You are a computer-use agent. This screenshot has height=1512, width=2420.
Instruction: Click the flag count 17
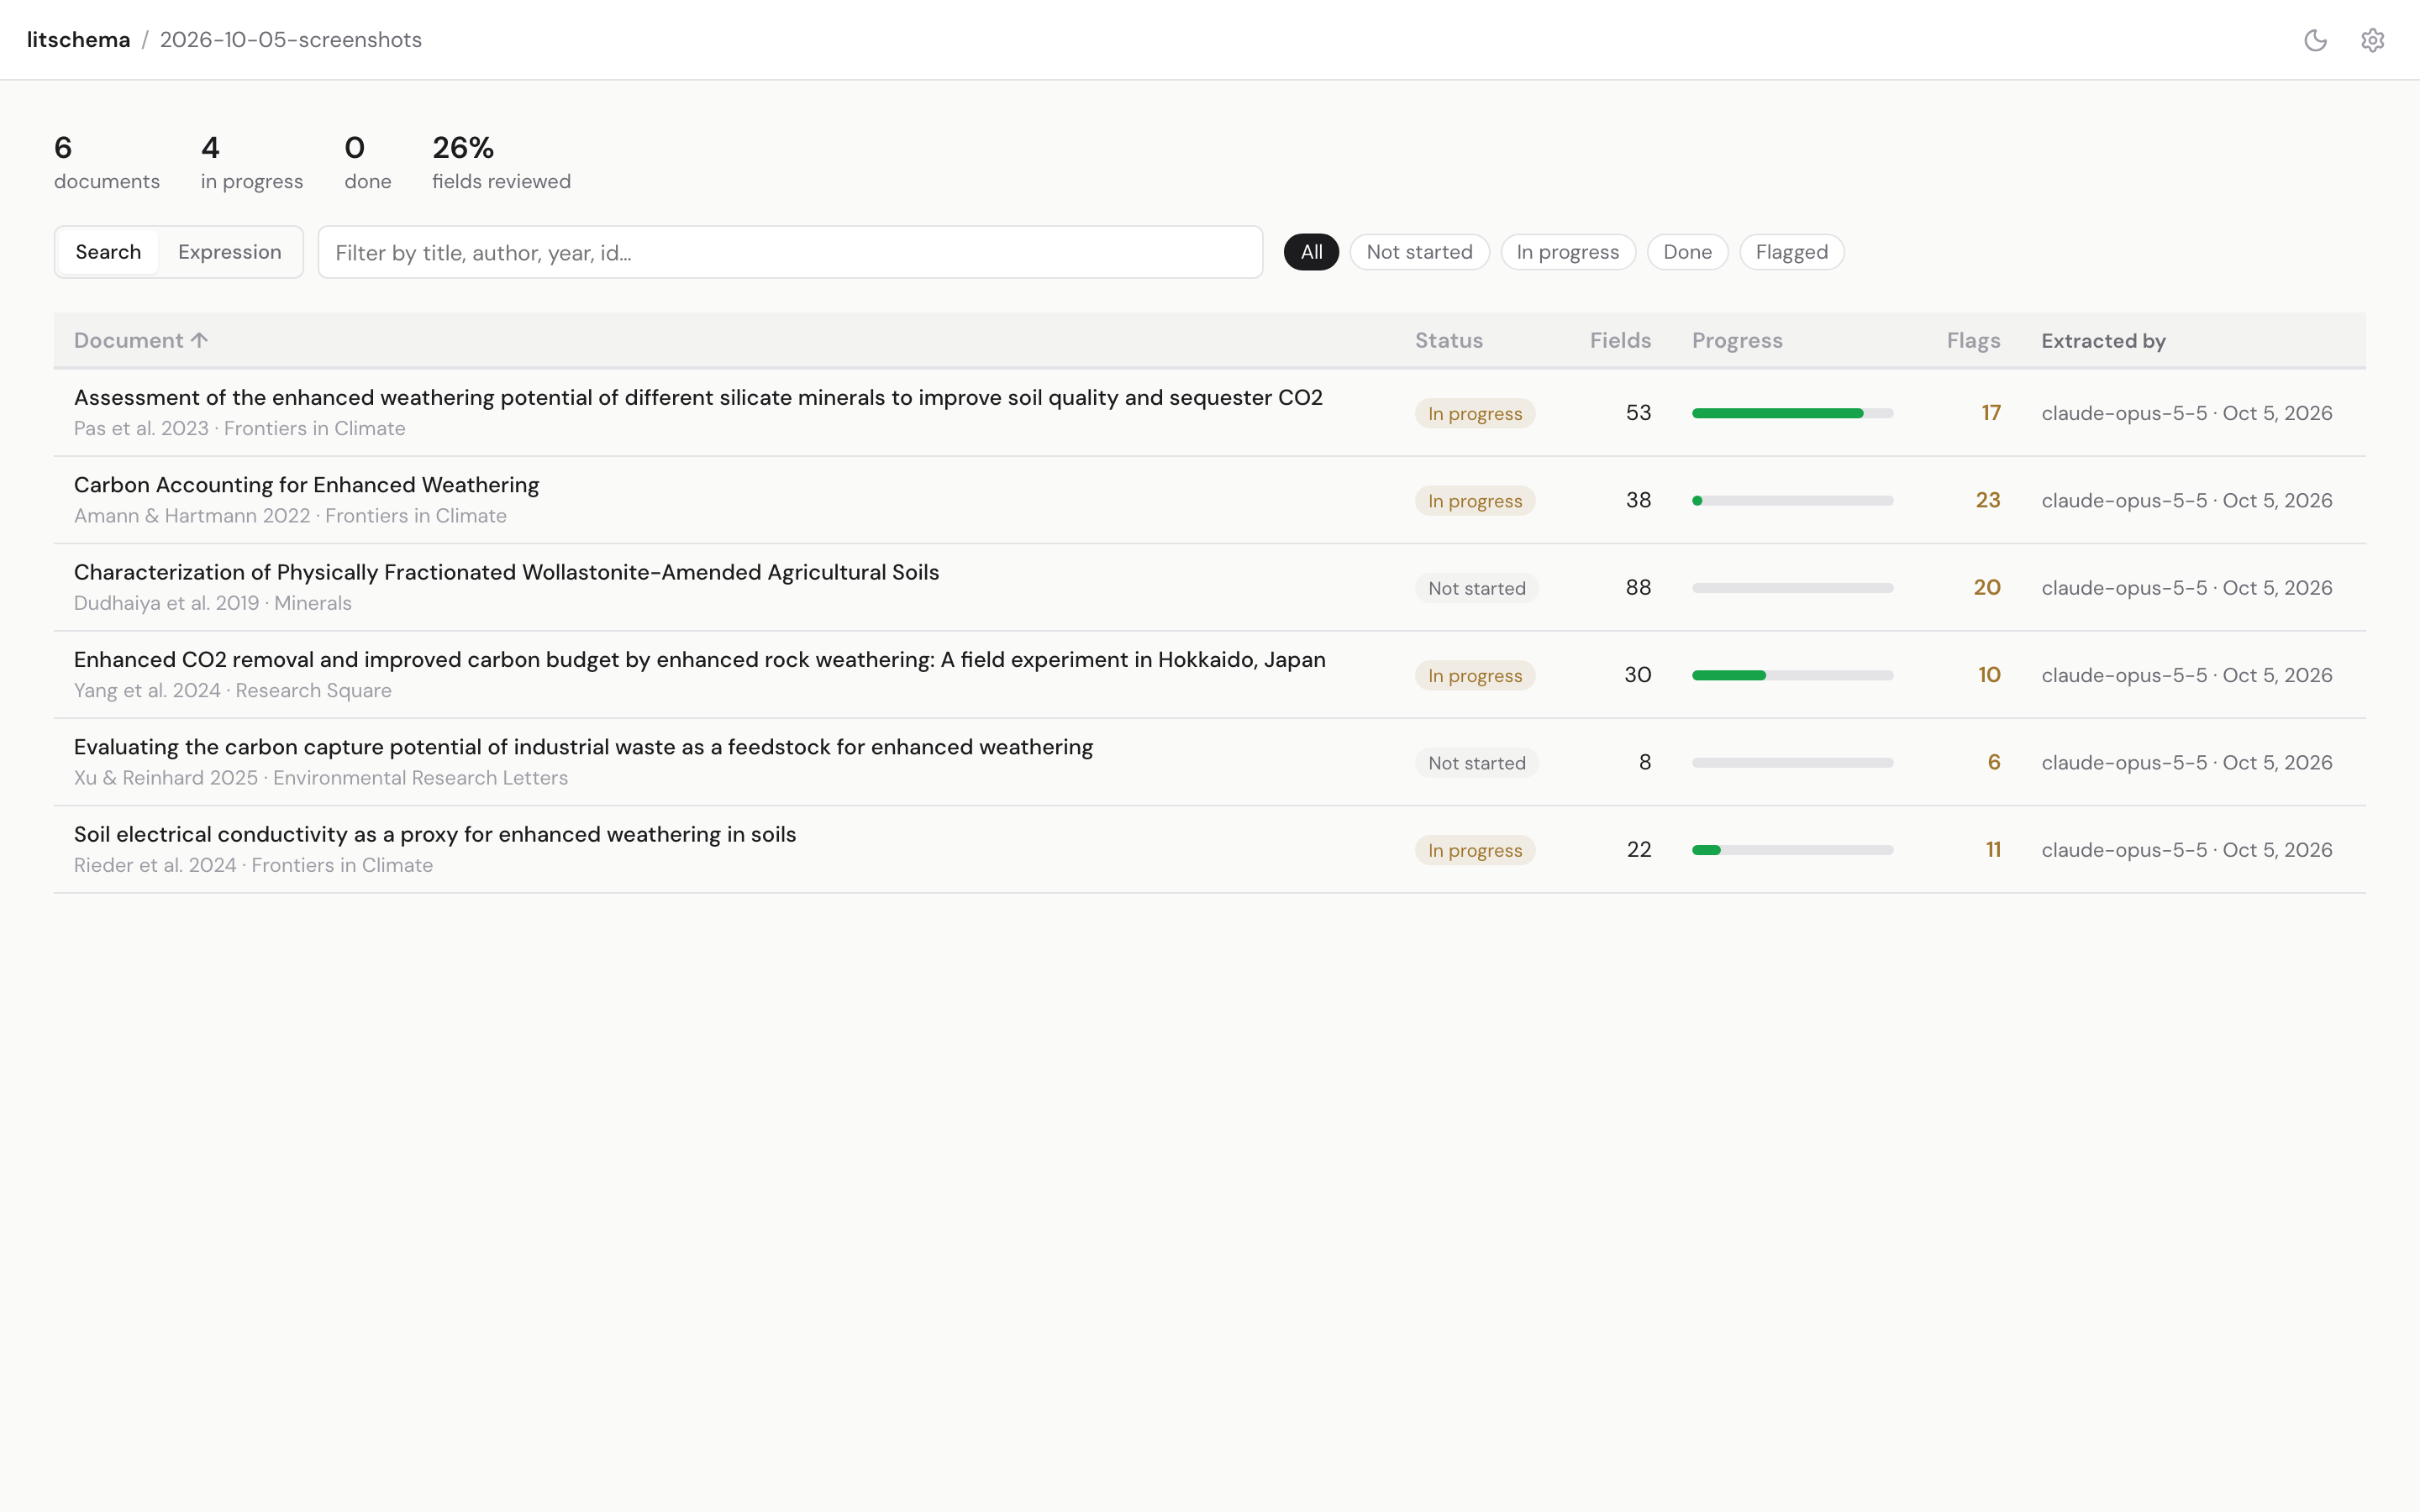[1990, 413]
